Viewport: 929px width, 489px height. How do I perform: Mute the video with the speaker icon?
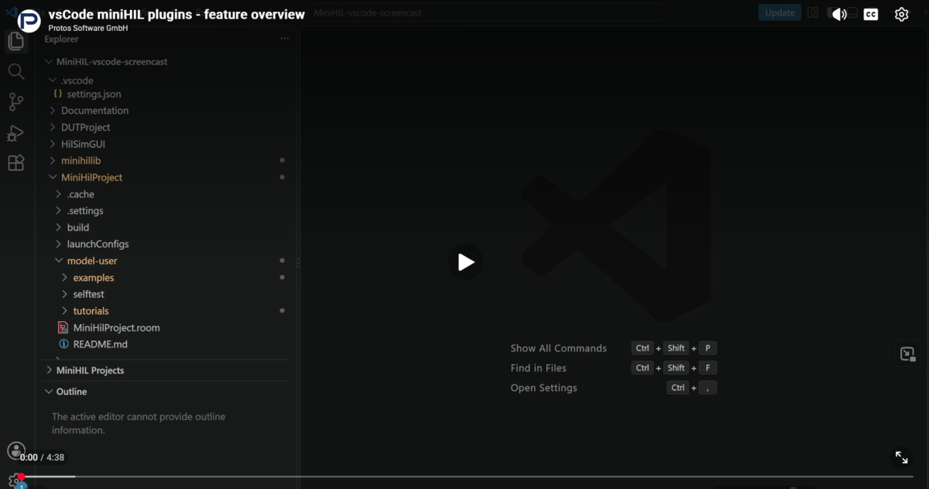[839, 14]
